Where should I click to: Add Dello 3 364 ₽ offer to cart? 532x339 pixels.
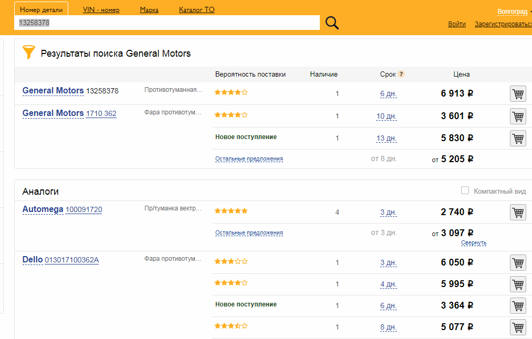(x=518, y=305)
